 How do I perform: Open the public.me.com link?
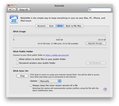57,55
